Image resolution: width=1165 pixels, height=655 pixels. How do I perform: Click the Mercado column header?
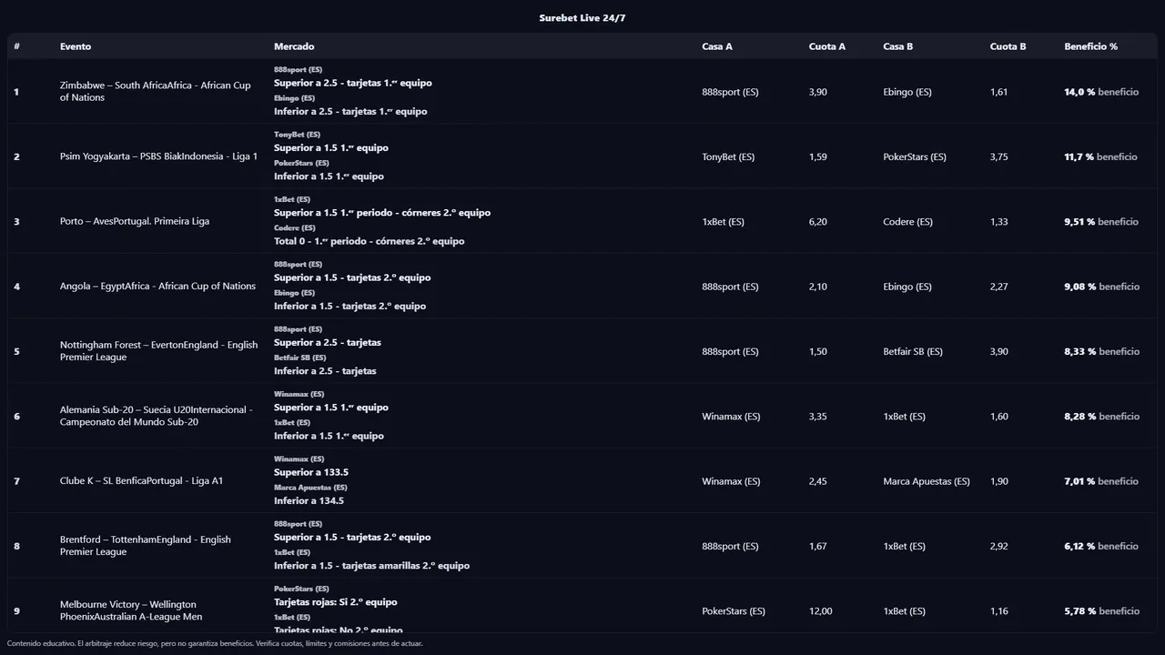tap(294, 46)
